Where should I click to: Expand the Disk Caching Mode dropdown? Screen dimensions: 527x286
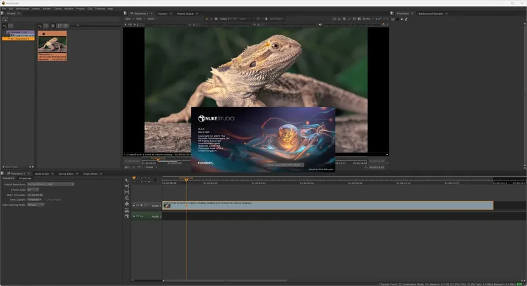click(36, 204)
